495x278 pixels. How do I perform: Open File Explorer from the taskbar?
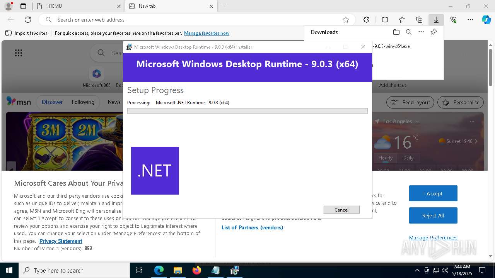[x=178, y=270]
